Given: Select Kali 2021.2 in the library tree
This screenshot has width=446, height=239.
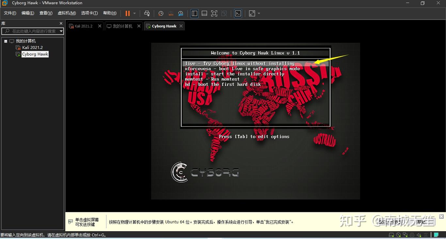Looking at the screenshot, I should point(32,48).
